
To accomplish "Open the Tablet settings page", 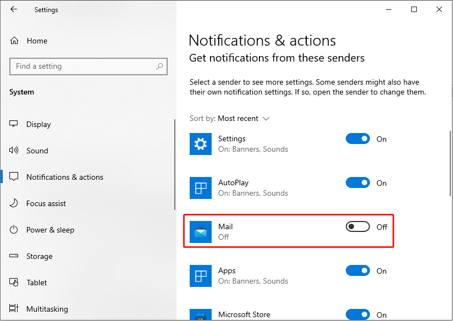I will point(36,283).
